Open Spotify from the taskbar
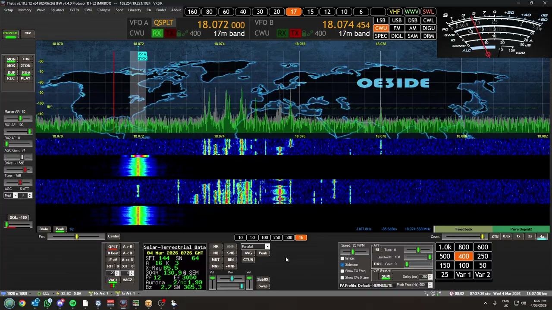Image resolution: width=552 pixels, height=310 pixels. pos(72,303)
